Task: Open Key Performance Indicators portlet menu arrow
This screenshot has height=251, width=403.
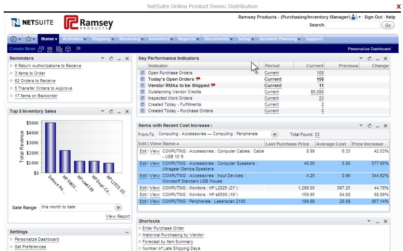Action: (x=361, y=58)
